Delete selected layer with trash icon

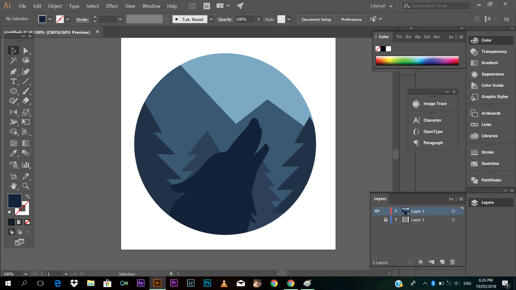click(x=453, y=262)
